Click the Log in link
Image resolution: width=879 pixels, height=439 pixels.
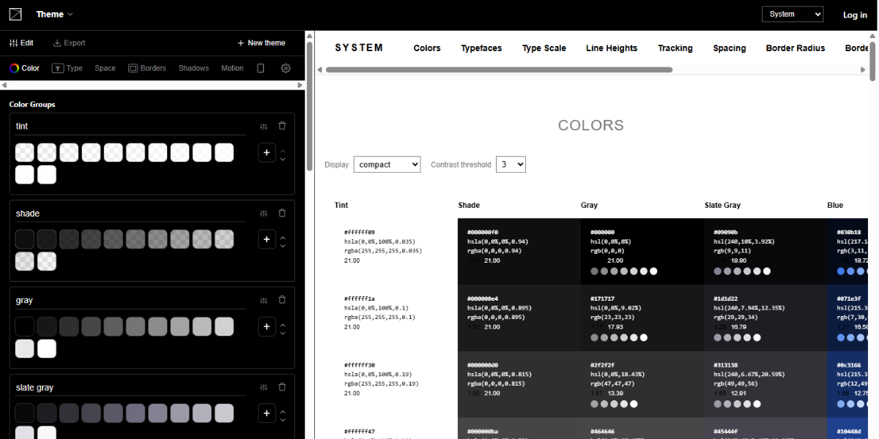[x=854, y=14]
